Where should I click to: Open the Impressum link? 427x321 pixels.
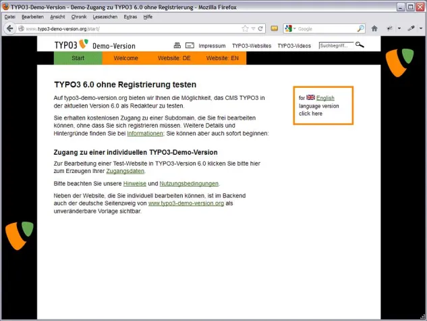[212, 46]
